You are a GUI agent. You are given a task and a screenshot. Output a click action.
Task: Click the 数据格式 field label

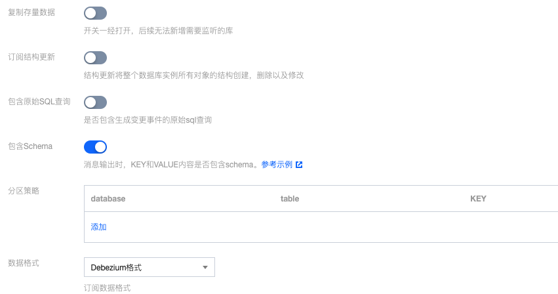click(x=24, y=262)
